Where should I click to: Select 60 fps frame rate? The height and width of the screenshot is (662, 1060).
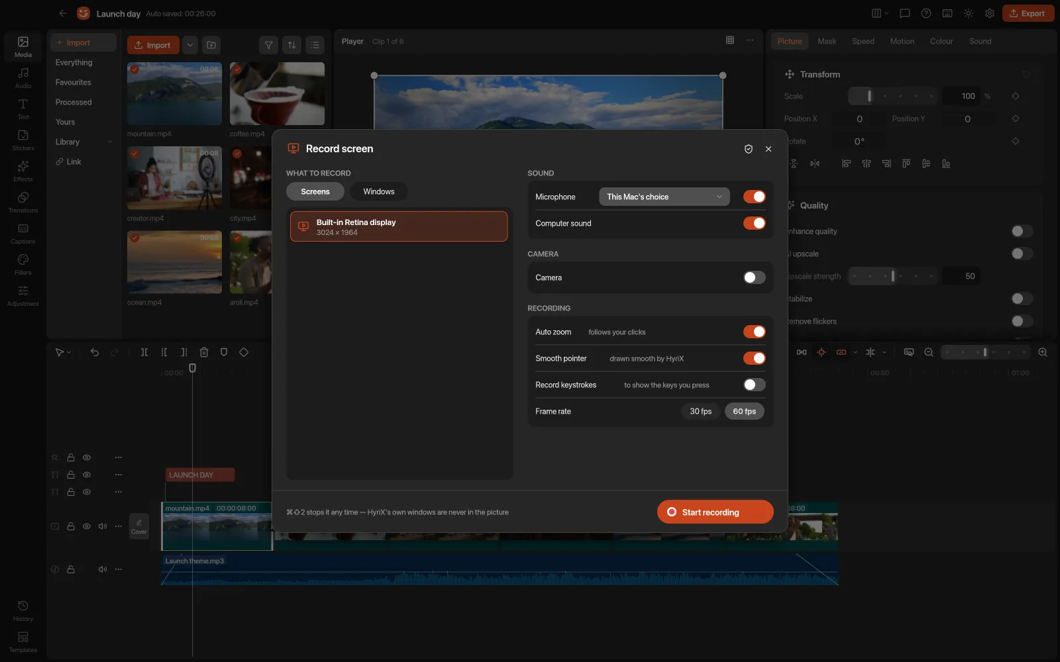[745, 411]
